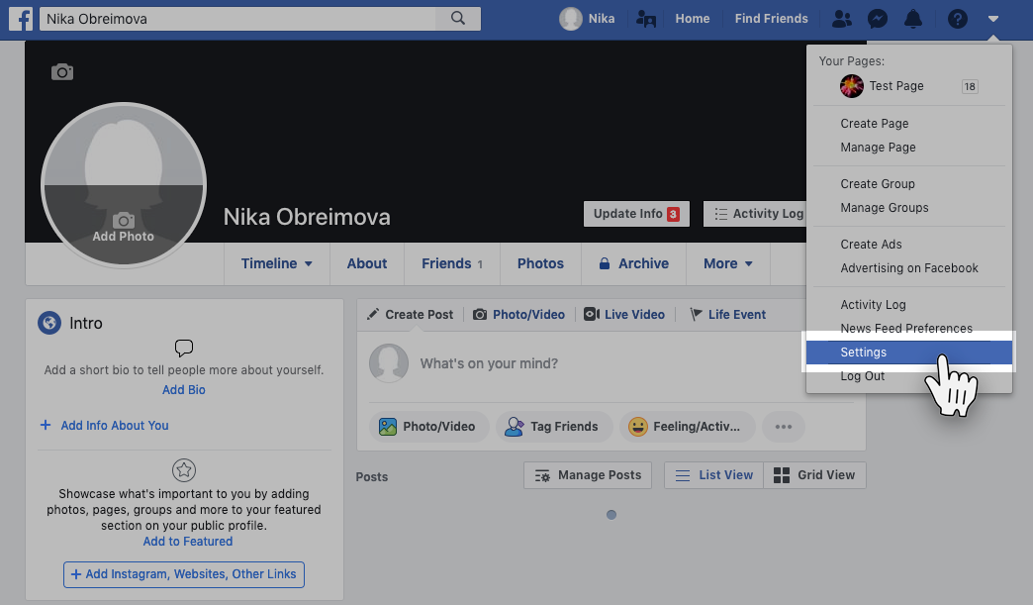Open the Photos tab
This screenshot has height=605, width=1033.
point(540,263)
